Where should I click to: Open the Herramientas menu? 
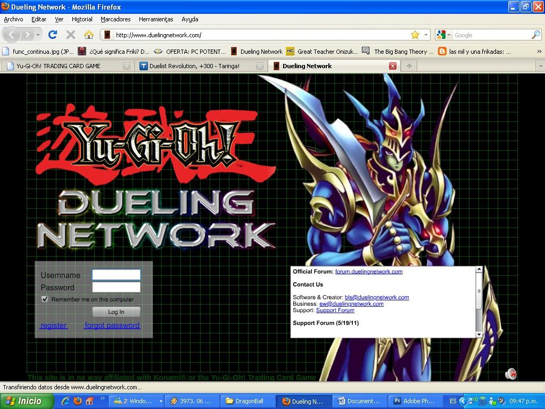pos(156,19)
